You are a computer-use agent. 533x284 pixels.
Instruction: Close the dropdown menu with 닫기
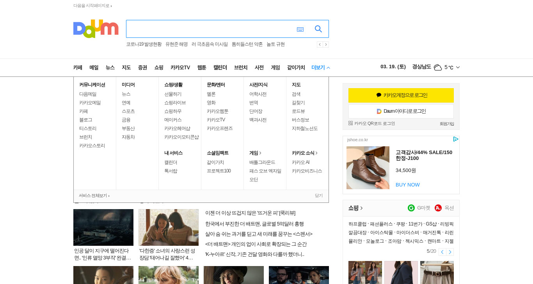[319, 195]
